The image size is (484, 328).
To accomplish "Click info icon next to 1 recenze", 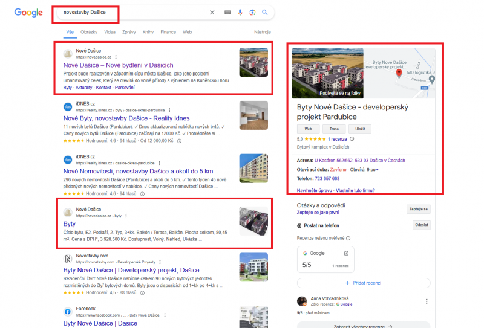I will (352, 139).
